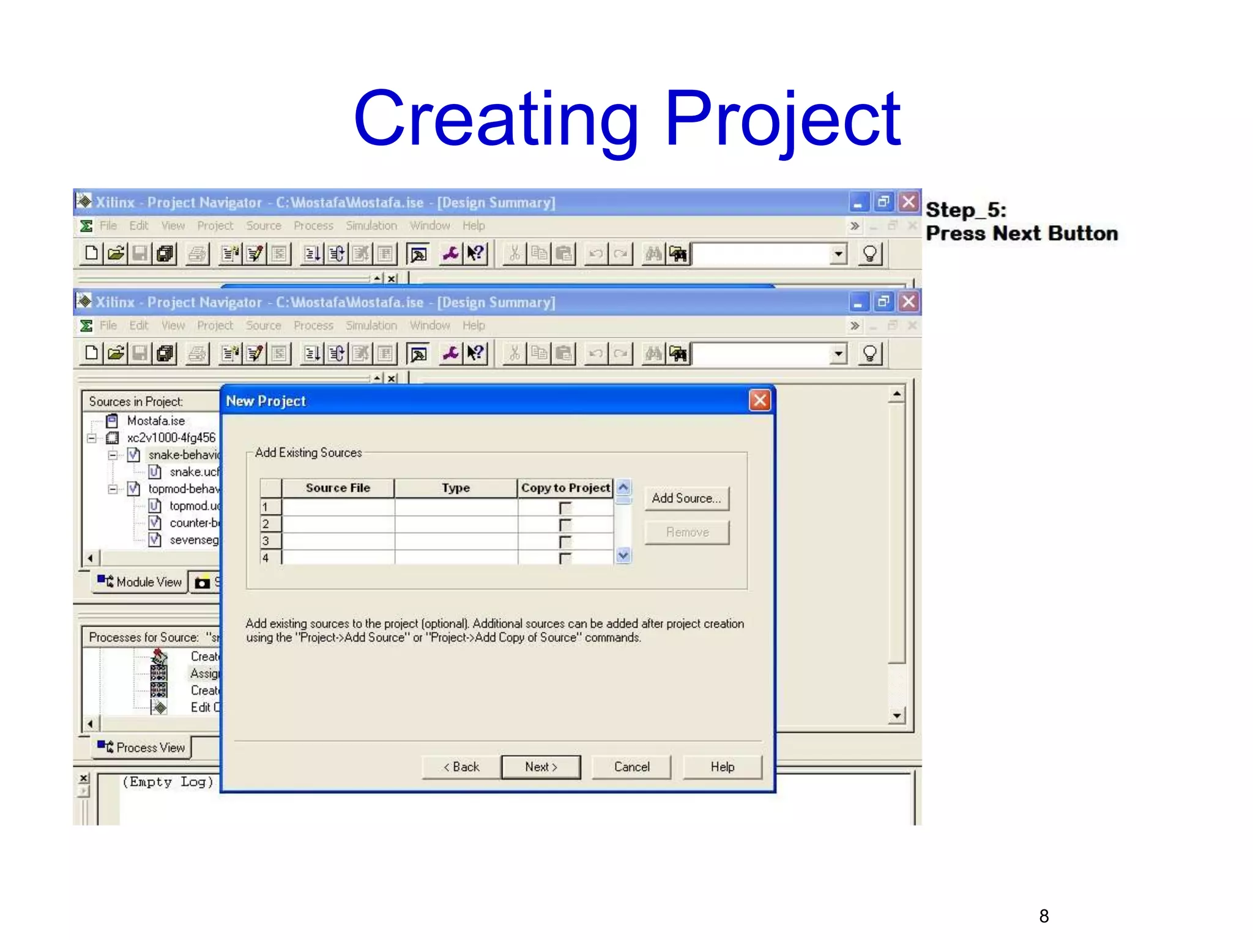Open the Project menu in lower menubar
Viewport: 1253px width, 940px height.
[215, 326]
